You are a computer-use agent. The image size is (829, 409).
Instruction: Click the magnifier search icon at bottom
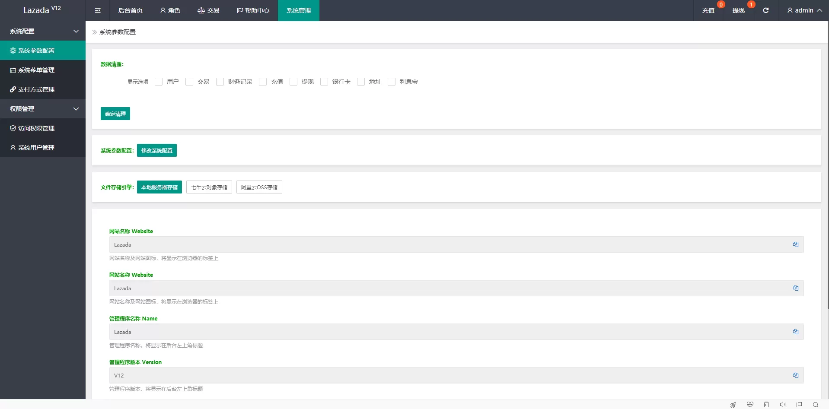pos(816,405)
